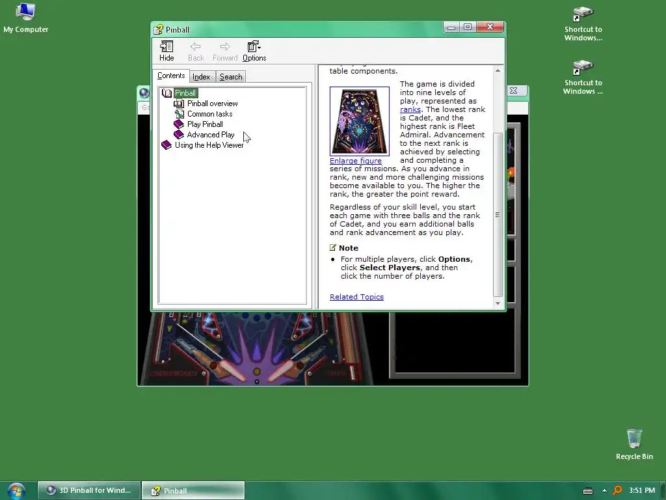Close the Pinball help window
Screen dimensions: 666x500
pos(490,27)
